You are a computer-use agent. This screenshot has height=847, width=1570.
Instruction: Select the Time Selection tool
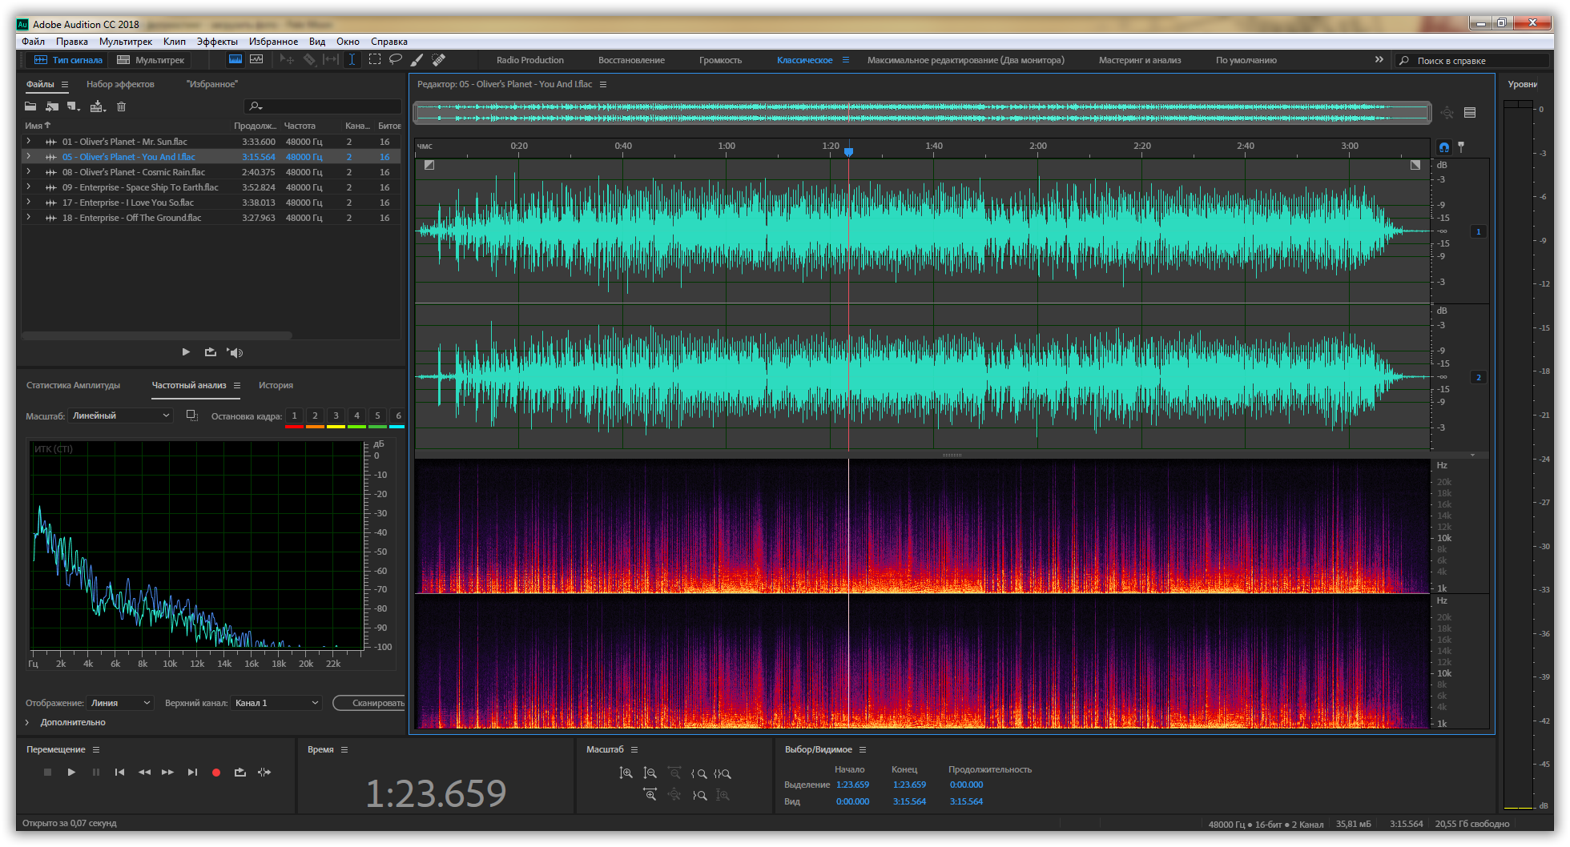point(352,60)
